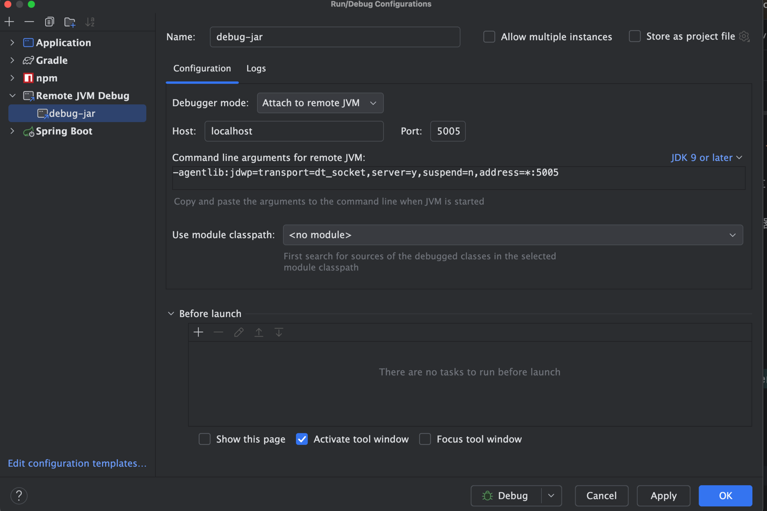Create a new configuration folder

coord(70,22)
